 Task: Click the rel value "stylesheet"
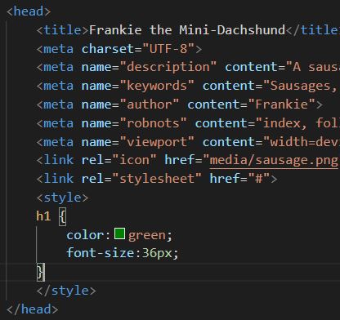point(157,179)
